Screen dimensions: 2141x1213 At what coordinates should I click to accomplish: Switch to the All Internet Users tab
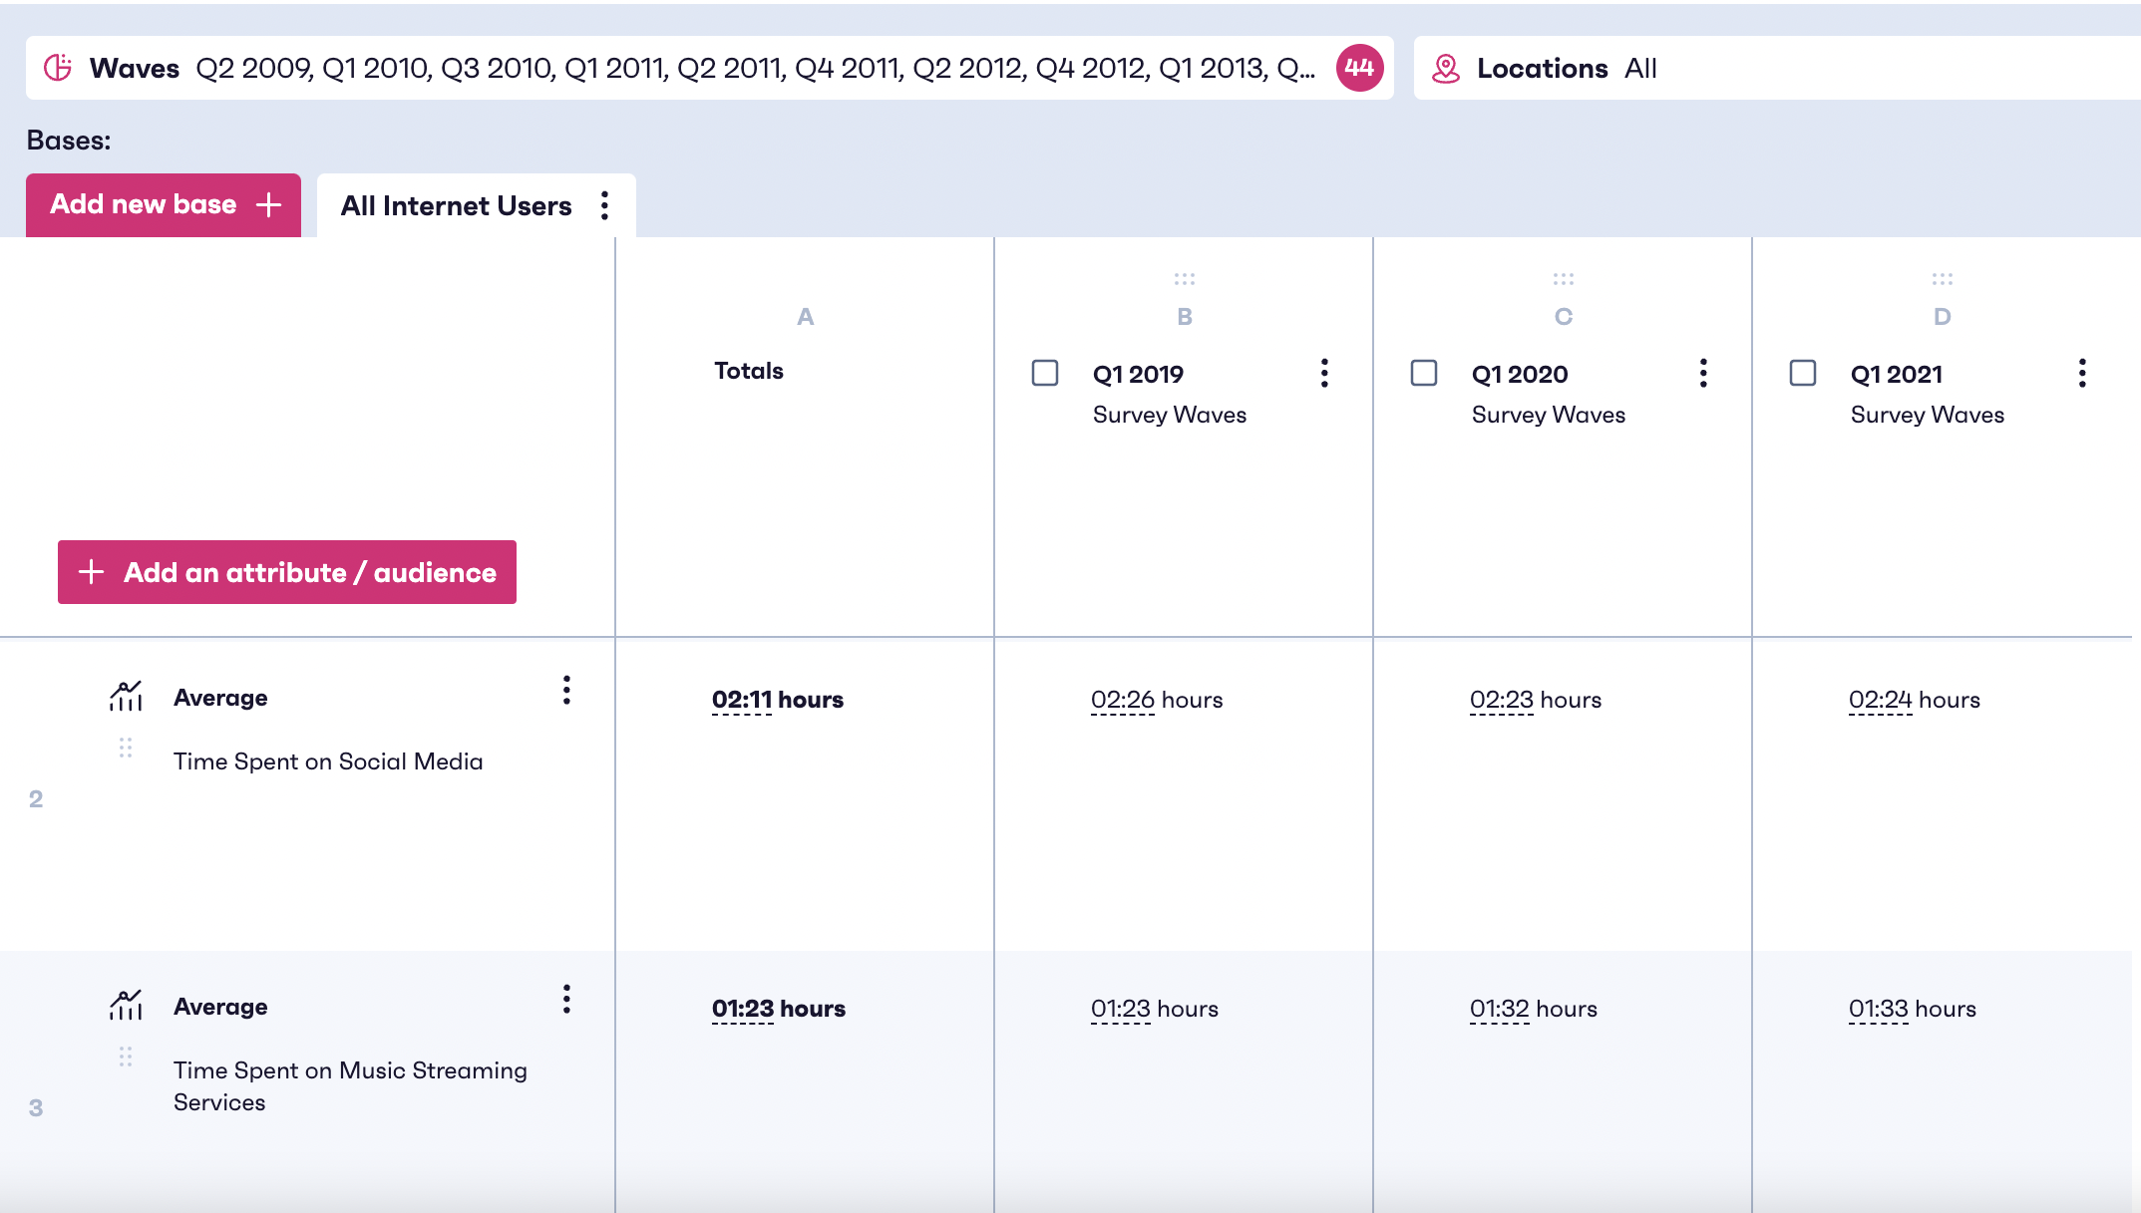(456, 205)
